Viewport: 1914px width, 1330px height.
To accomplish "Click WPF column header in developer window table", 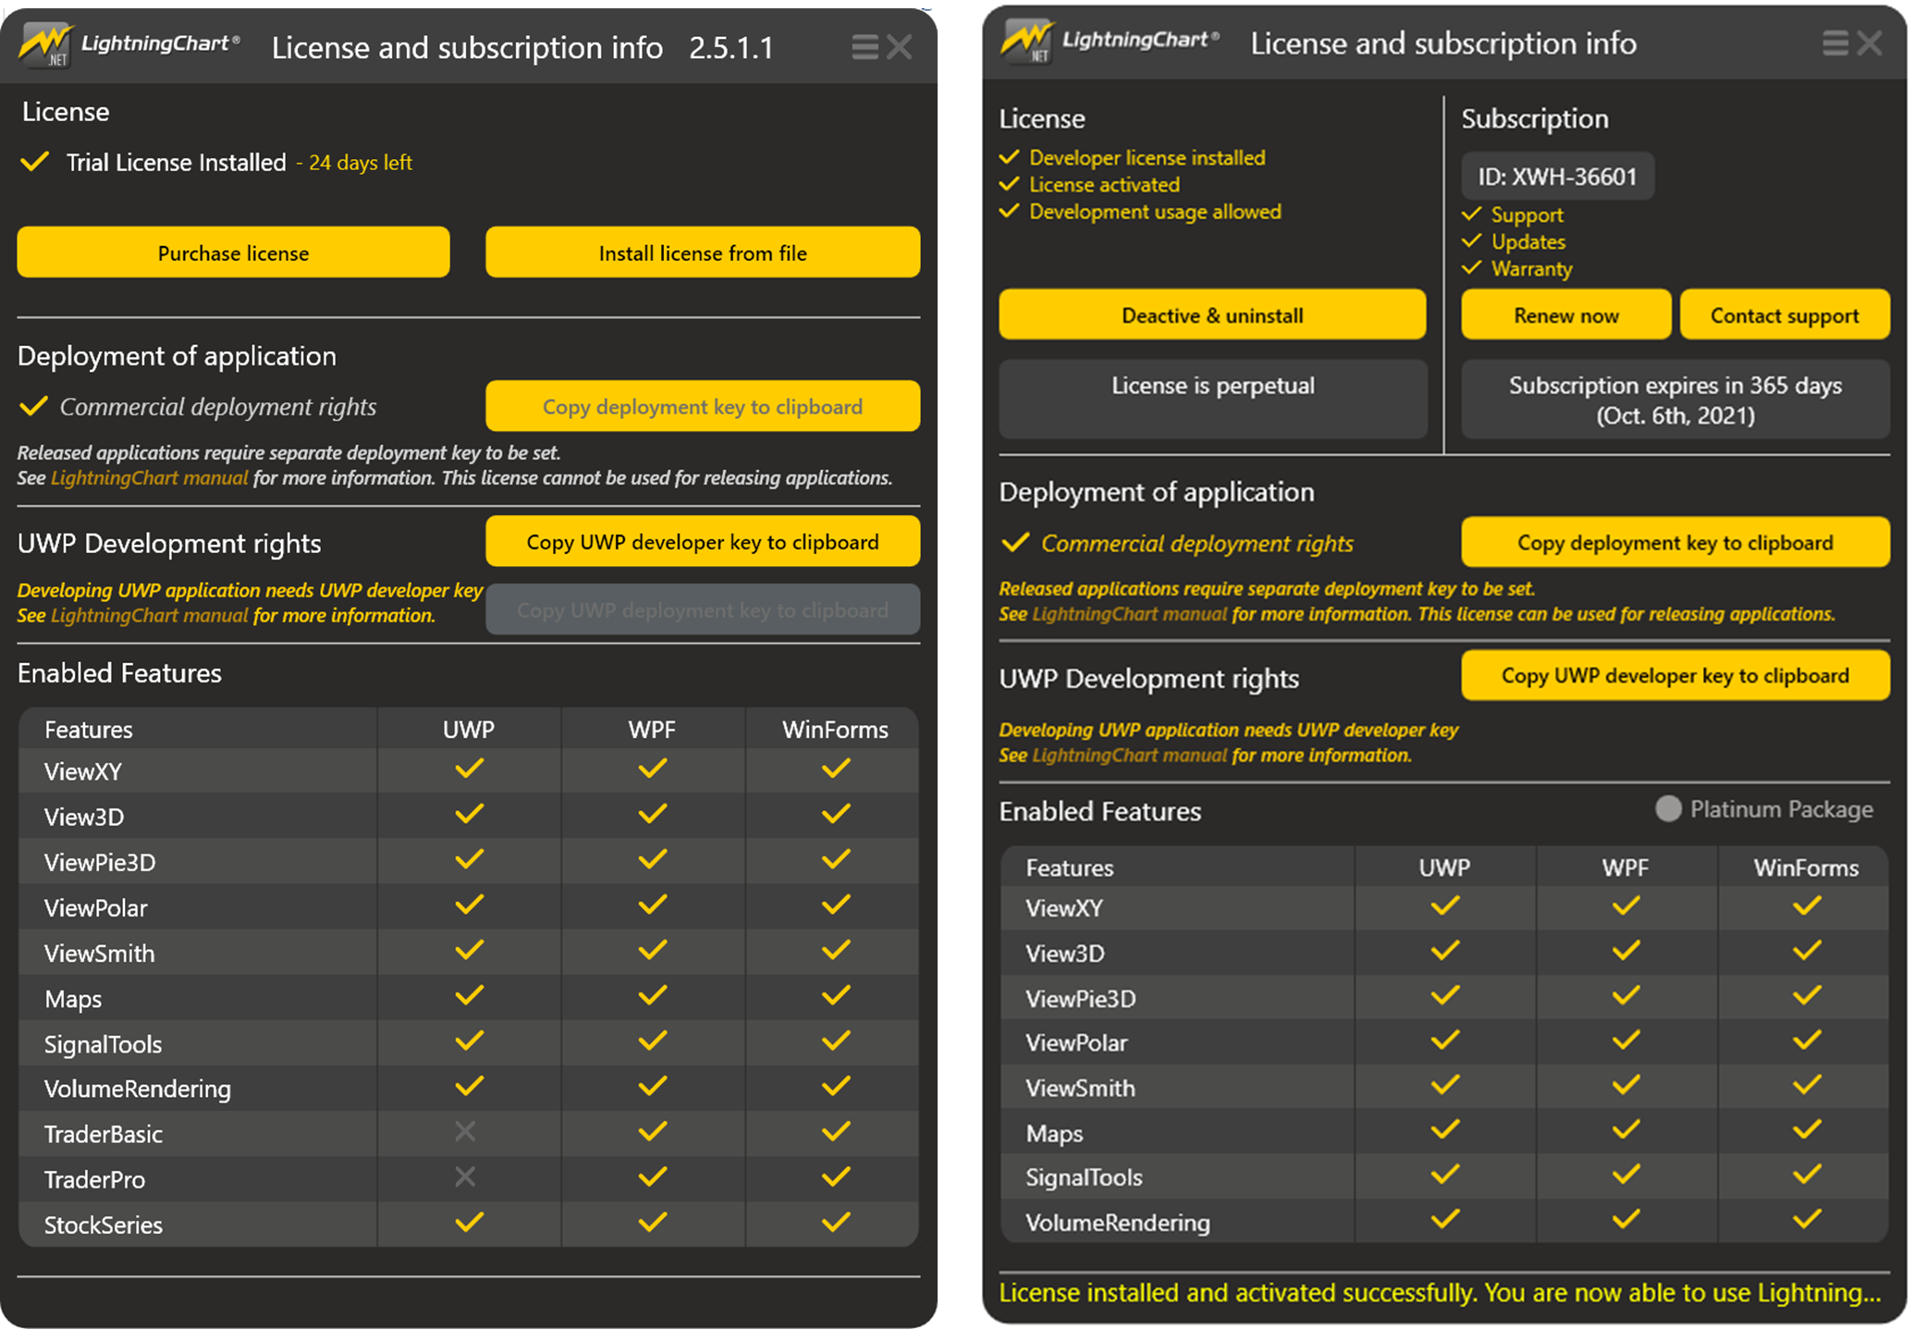I will click(x=1626, y=868).
